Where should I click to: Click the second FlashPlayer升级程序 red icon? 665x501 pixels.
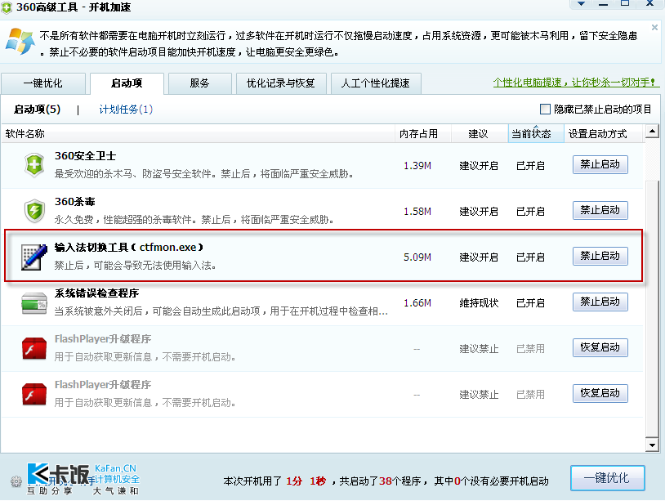click(34, 395)
